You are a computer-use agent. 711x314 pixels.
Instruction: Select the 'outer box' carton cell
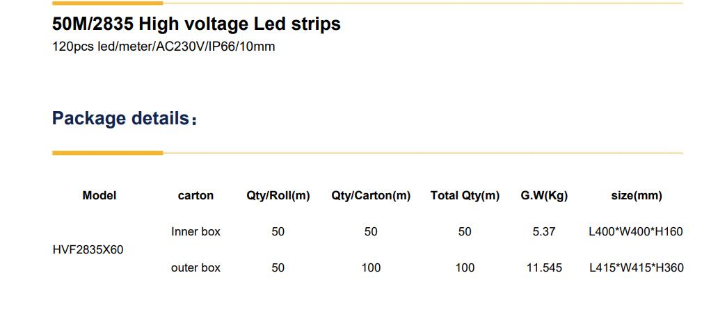point(195,267)
